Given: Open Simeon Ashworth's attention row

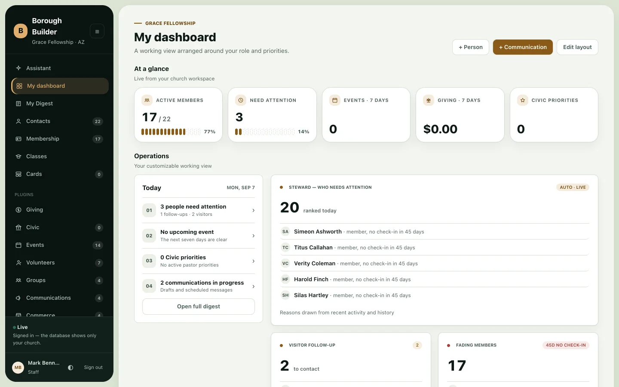Looking at the screenshot, I should tap(434, 232).
